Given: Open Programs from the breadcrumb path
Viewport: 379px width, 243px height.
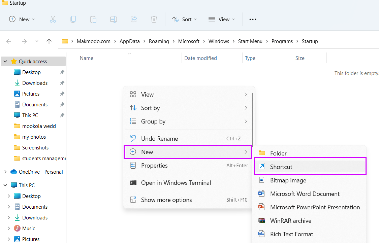Looking at the screenshot, I should click(282, 41).
